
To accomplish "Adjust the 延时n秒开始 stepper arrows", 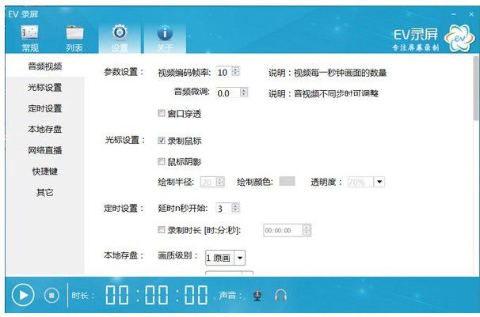I will [235, 208].
